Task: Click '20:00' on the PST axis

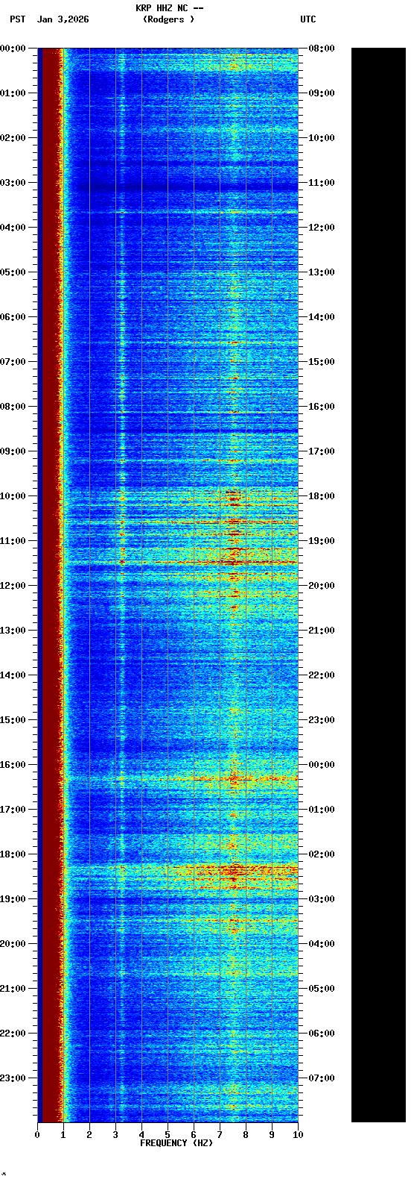Action: 13,944
